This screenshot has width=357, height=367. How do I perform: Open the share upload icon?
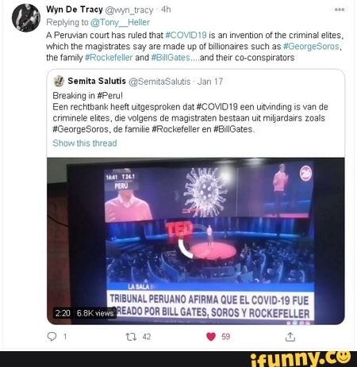pyautogui.click(x=290, y=337)
